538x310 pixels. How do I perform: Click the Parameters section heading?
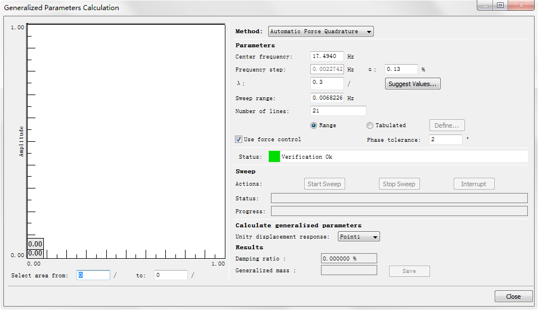pos(255,46)
